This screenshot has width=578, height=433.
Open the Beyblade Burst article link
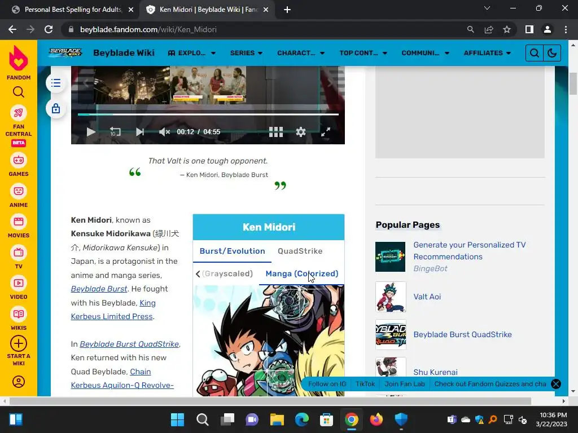point(99,289)
